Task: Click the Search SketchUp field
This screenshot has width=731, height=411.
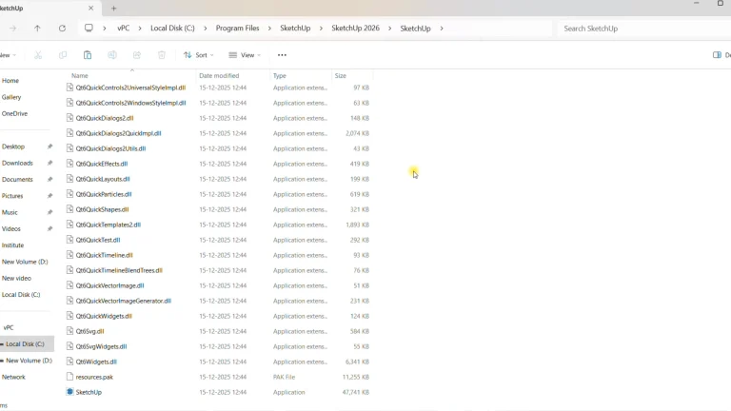Action: coord(643,29)
